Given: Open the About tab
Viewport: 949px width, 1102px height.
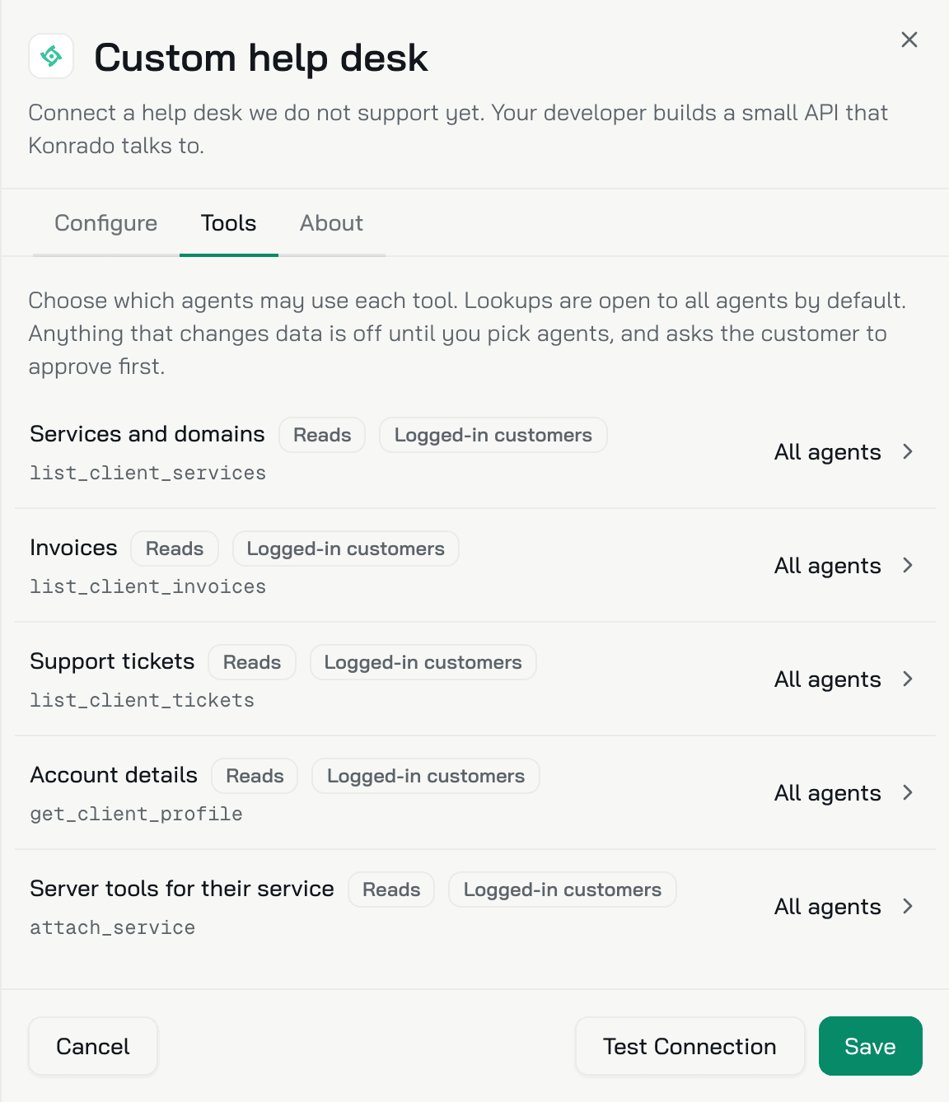Looking at the screenshot, I should point(331,223).
